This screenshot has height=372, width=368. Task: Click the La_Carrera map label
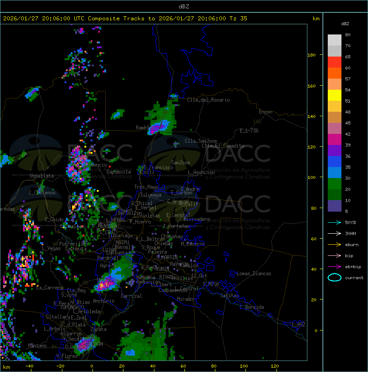(x=50, y=288)
